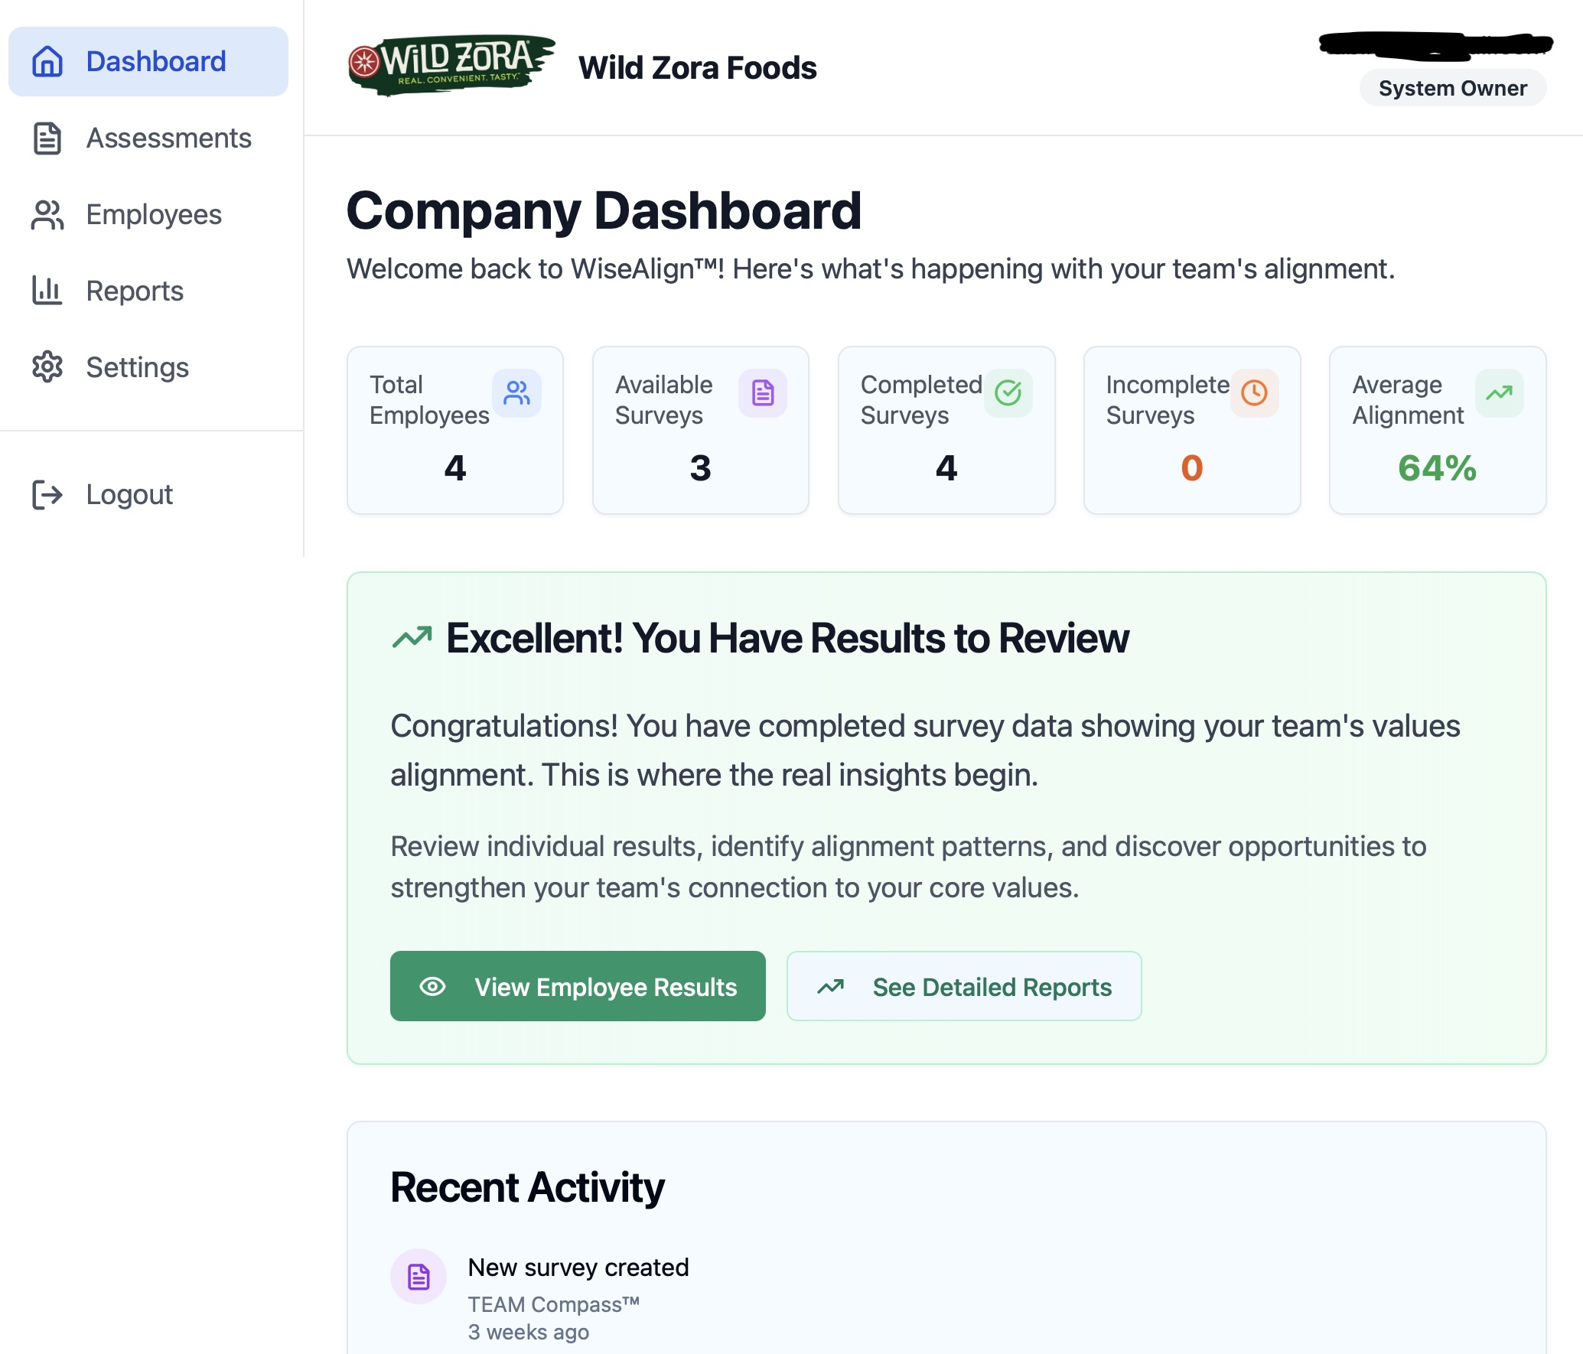Click View Employee Results
The width and height of the screenshot is (1583, 1354).
tap(578, 986)
